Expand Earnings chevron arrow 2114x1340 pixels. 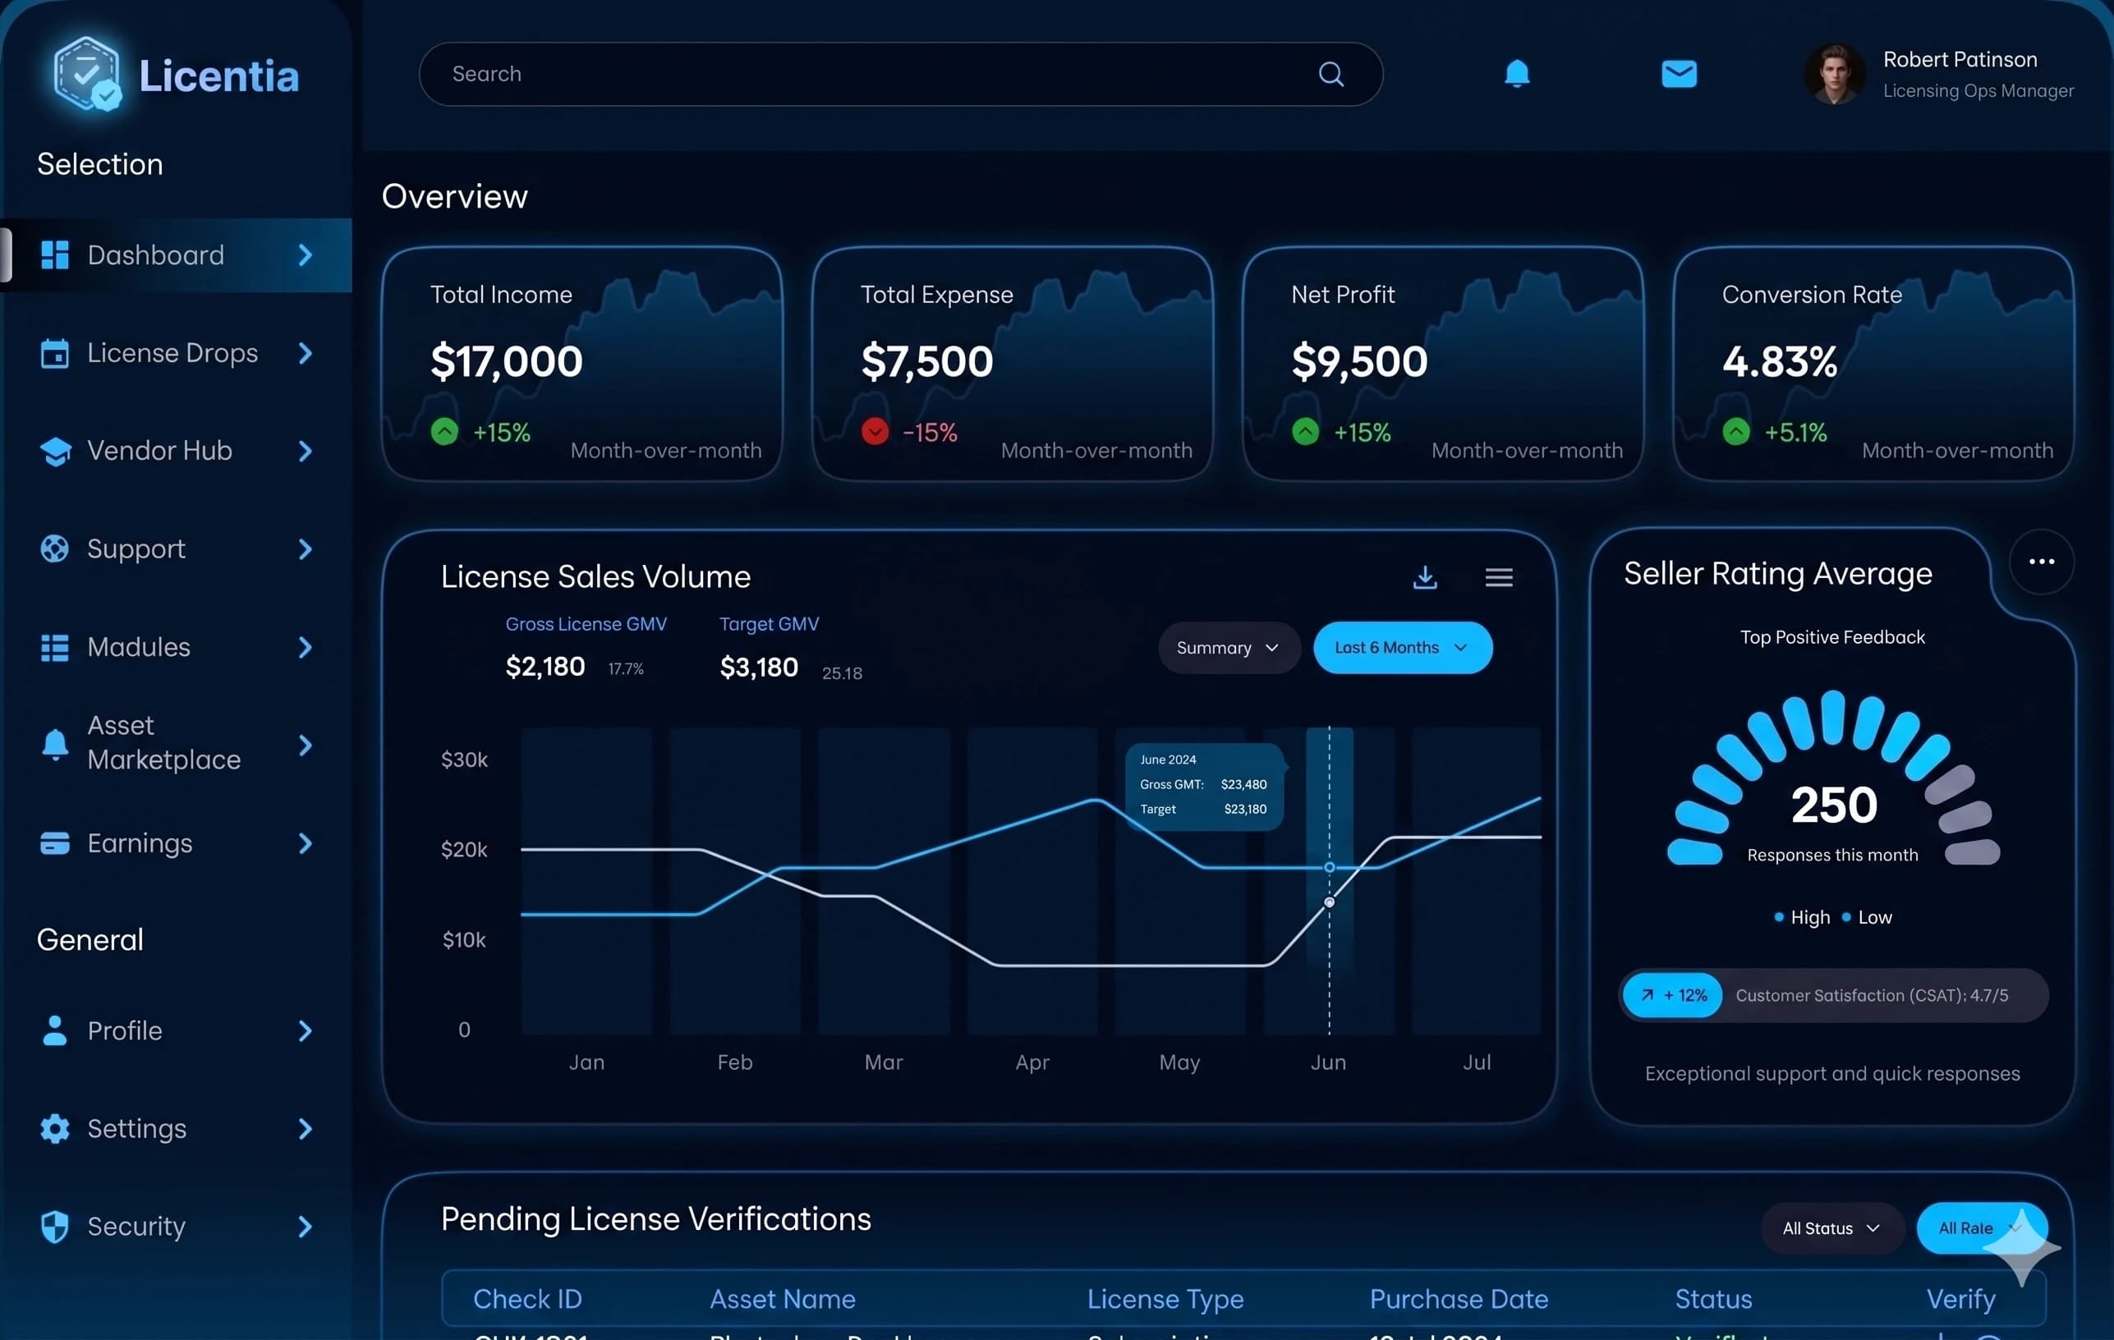pyautogui.click(x=306, y=843)
